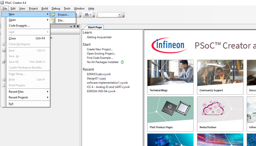
Task: Expand the Open submenu
Action: [x=26, y=20]
